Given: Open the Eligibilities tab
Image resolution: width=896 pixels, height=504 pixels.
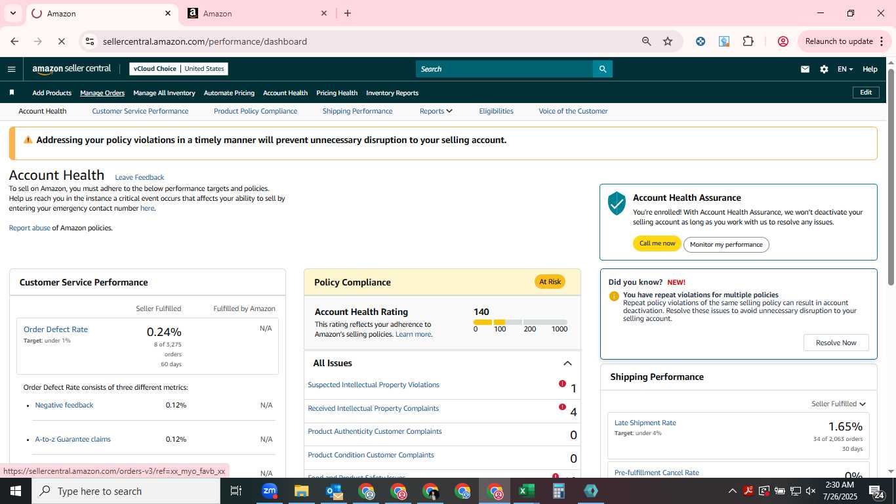Looking at the screenshot, I should (x=496, y=111).
